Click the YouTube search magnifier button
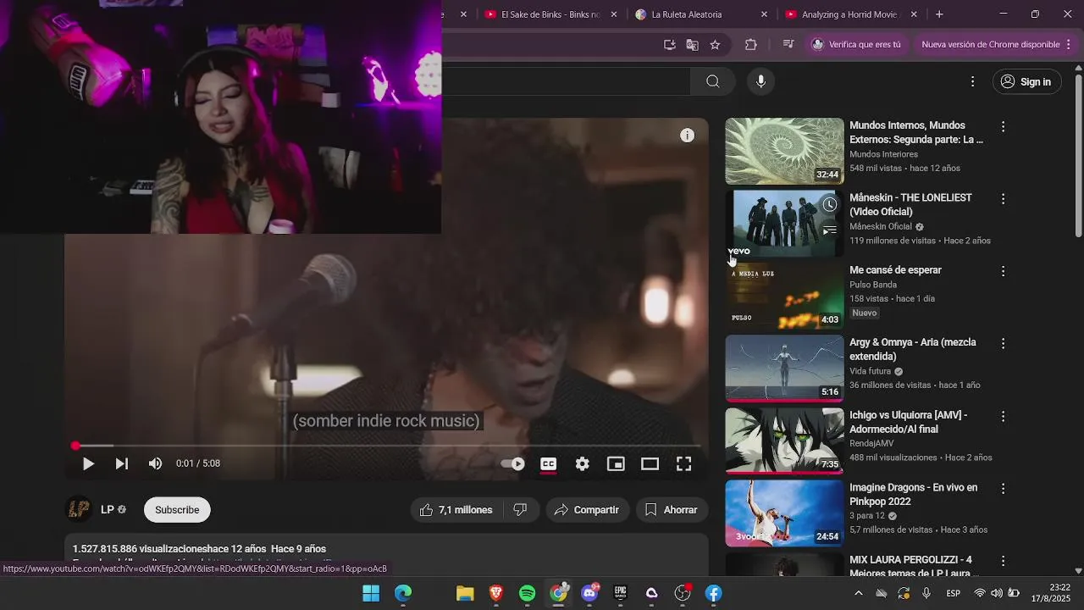 [x=713, y=81]
